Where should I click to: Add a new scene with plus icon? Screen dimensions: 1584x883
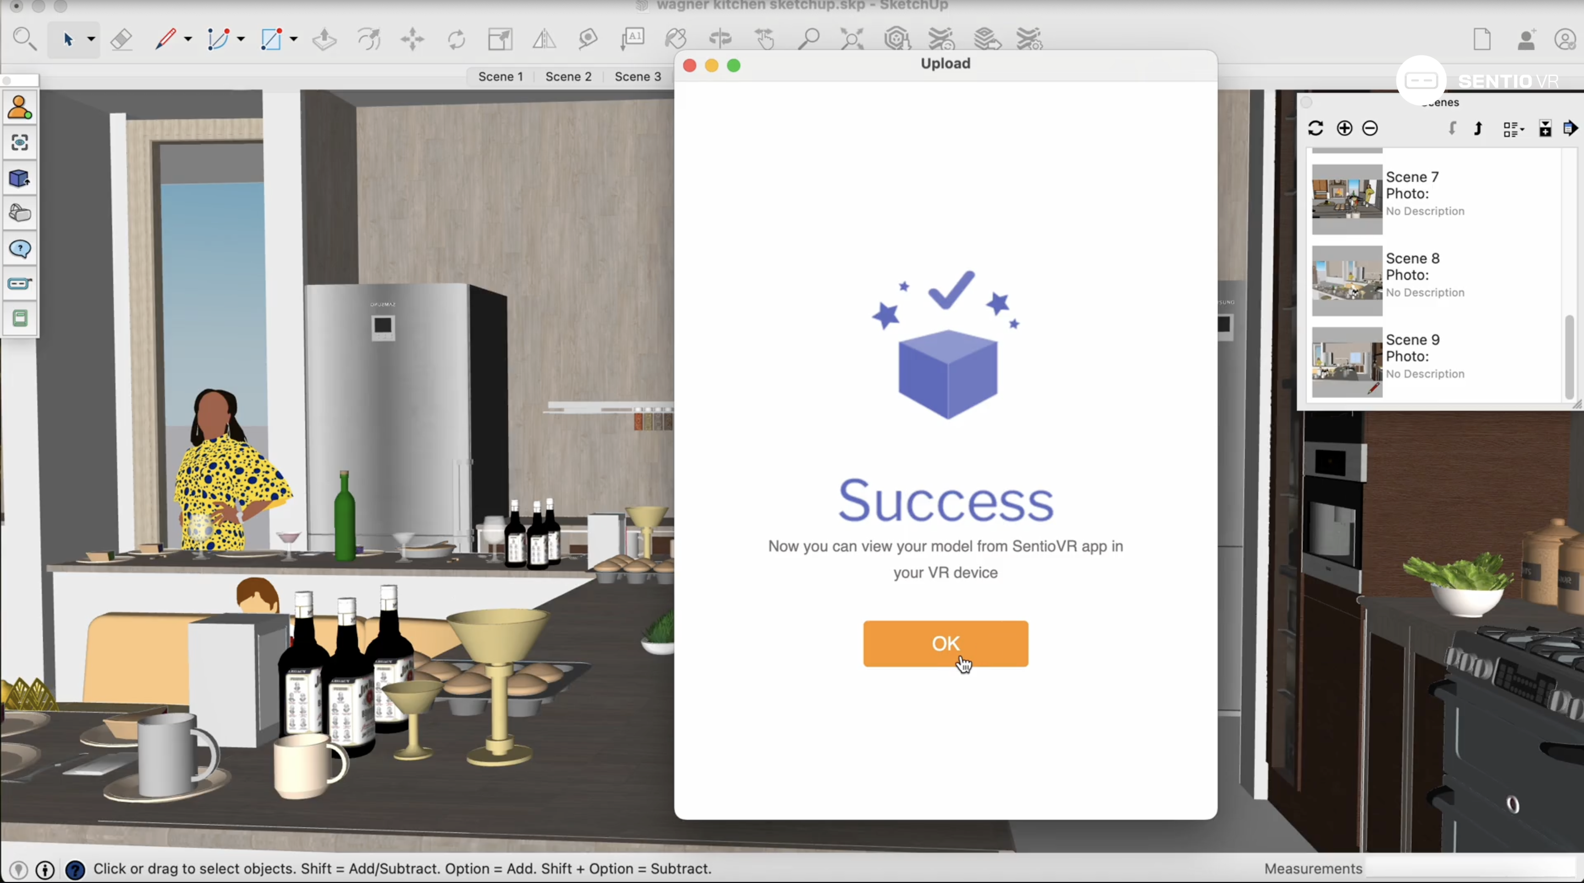[1344, 128]
